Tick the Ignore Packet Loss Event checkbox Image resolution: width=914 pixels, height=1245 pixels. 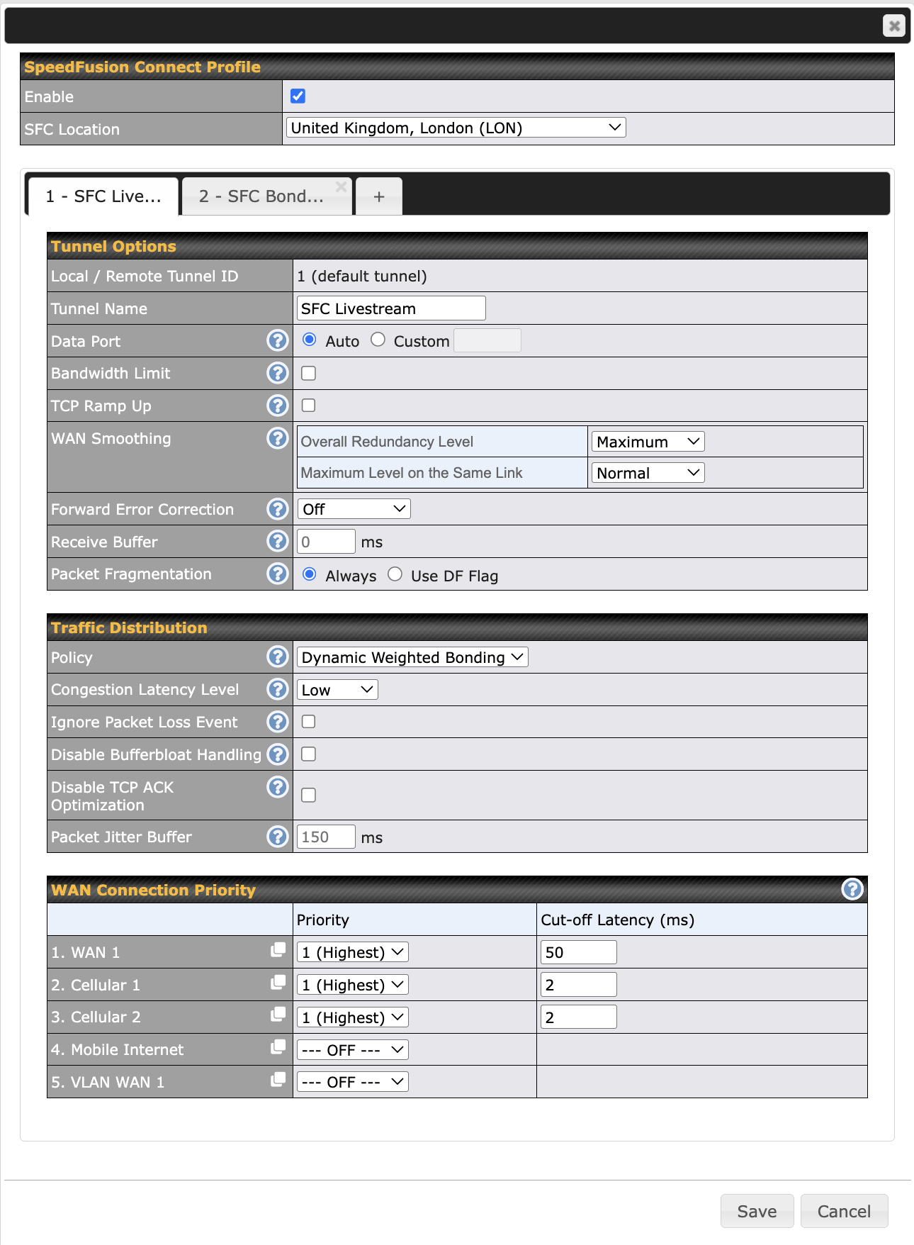(309, 722)
